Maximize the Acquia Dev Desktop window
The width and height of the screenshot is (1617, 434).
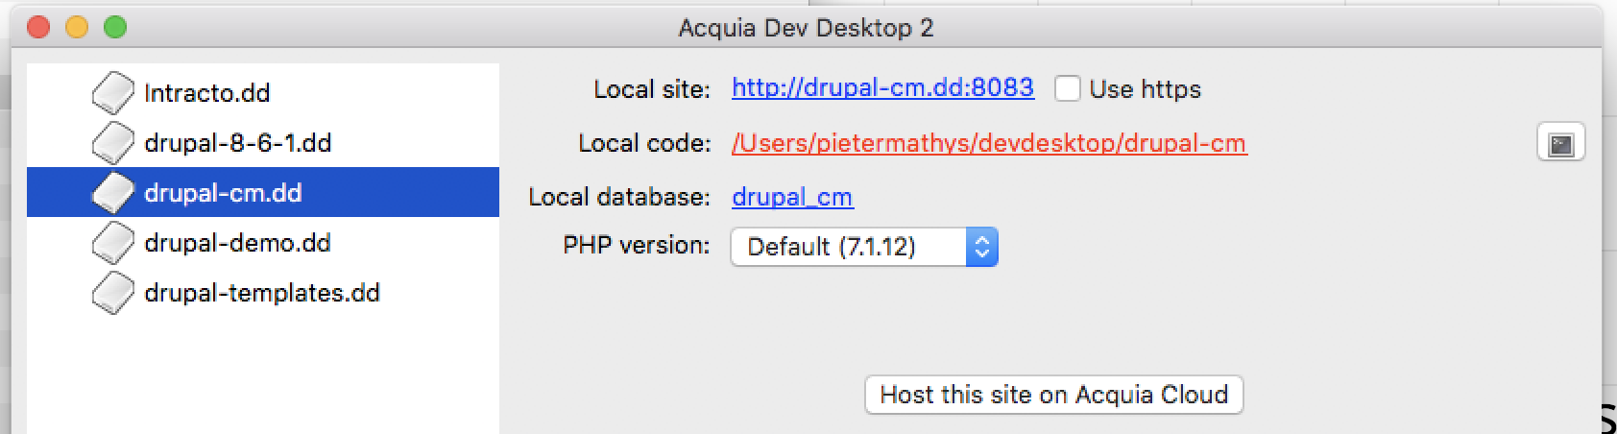[x=115, y=27]
